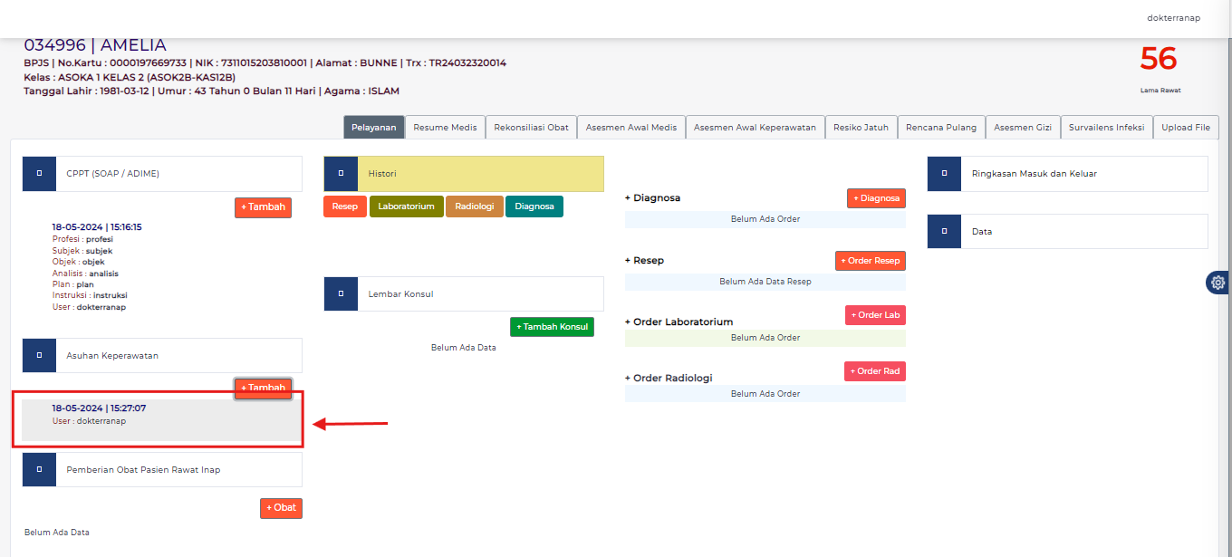The height and width of the screenshot is (557, 1232).
Task: Select the 18-05-2024 15:27:07 nursing care entry
Action: pyautogui.click(x=161, y=415)
